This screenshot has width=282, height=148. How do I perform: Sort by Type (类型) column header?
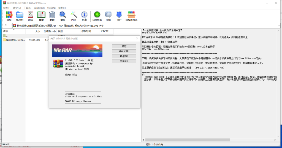click(68, 31)
